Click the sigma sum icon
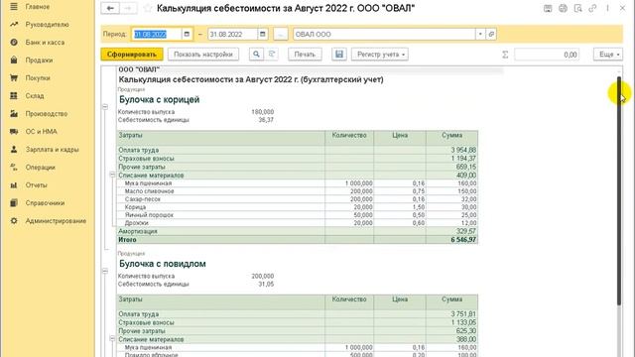 tap(505, 55)
